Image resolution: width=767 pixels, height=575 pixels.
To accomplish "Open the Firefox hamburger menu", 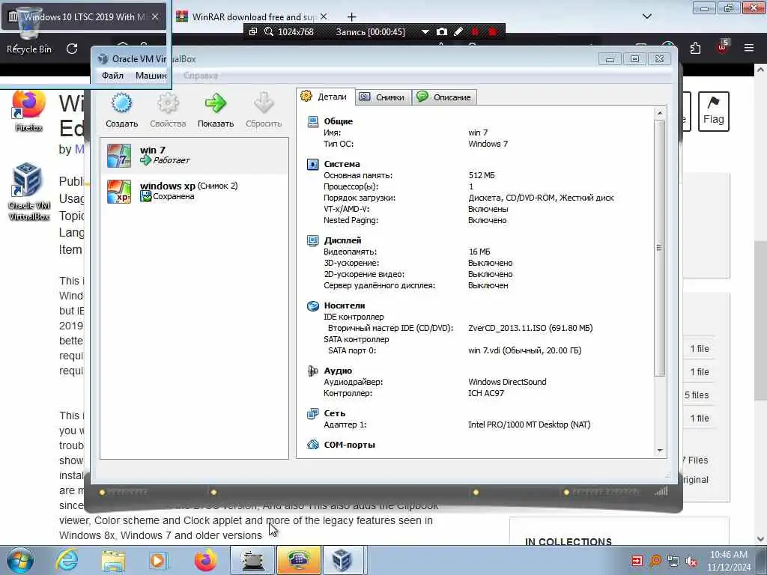I will 748,48.
